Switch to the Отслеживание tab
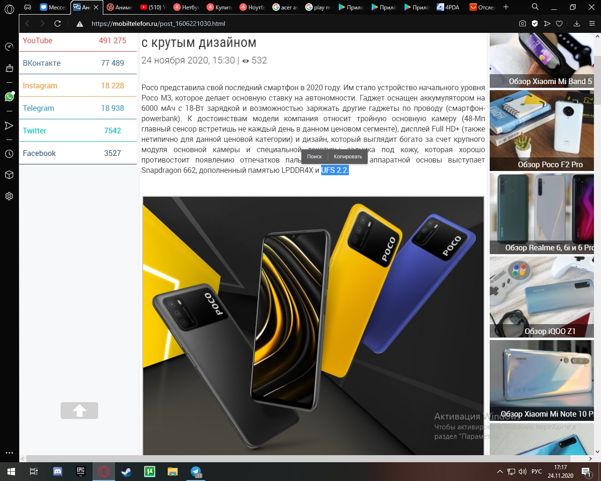601x481 pixels. [x=482, y=7]
